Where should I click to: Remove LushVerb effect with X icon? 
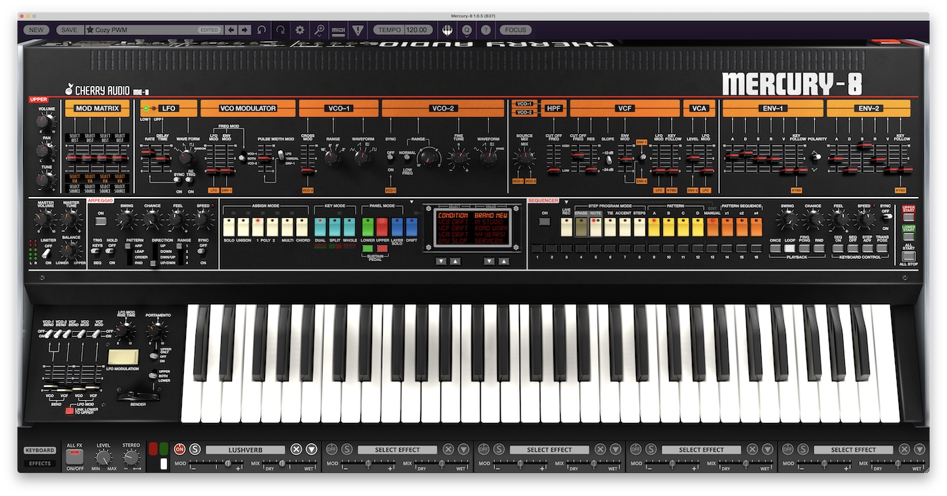[296, 449]
